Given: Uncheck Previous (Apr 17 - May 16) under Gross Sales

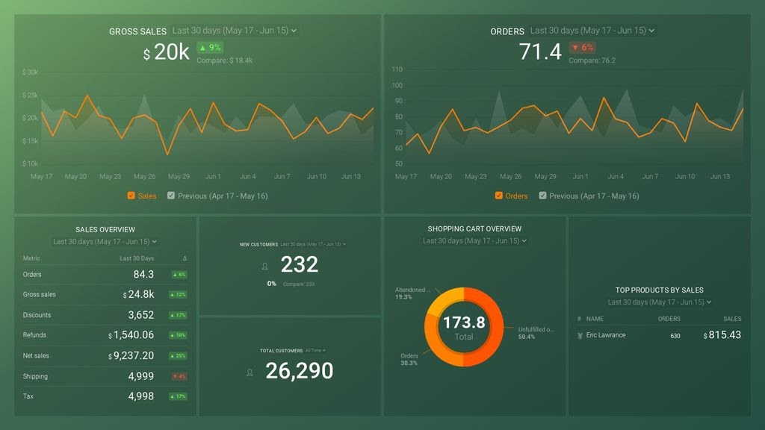Looking at the screenshot, I should 171,196.
